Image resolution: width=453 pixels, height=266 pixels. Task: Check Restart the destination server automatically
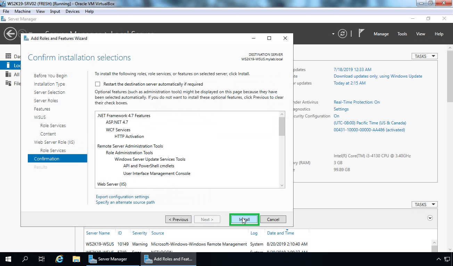tap(98, 84)
